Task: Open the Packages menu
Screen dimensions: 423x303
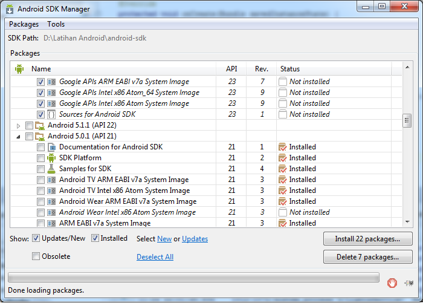Action: 24,24
